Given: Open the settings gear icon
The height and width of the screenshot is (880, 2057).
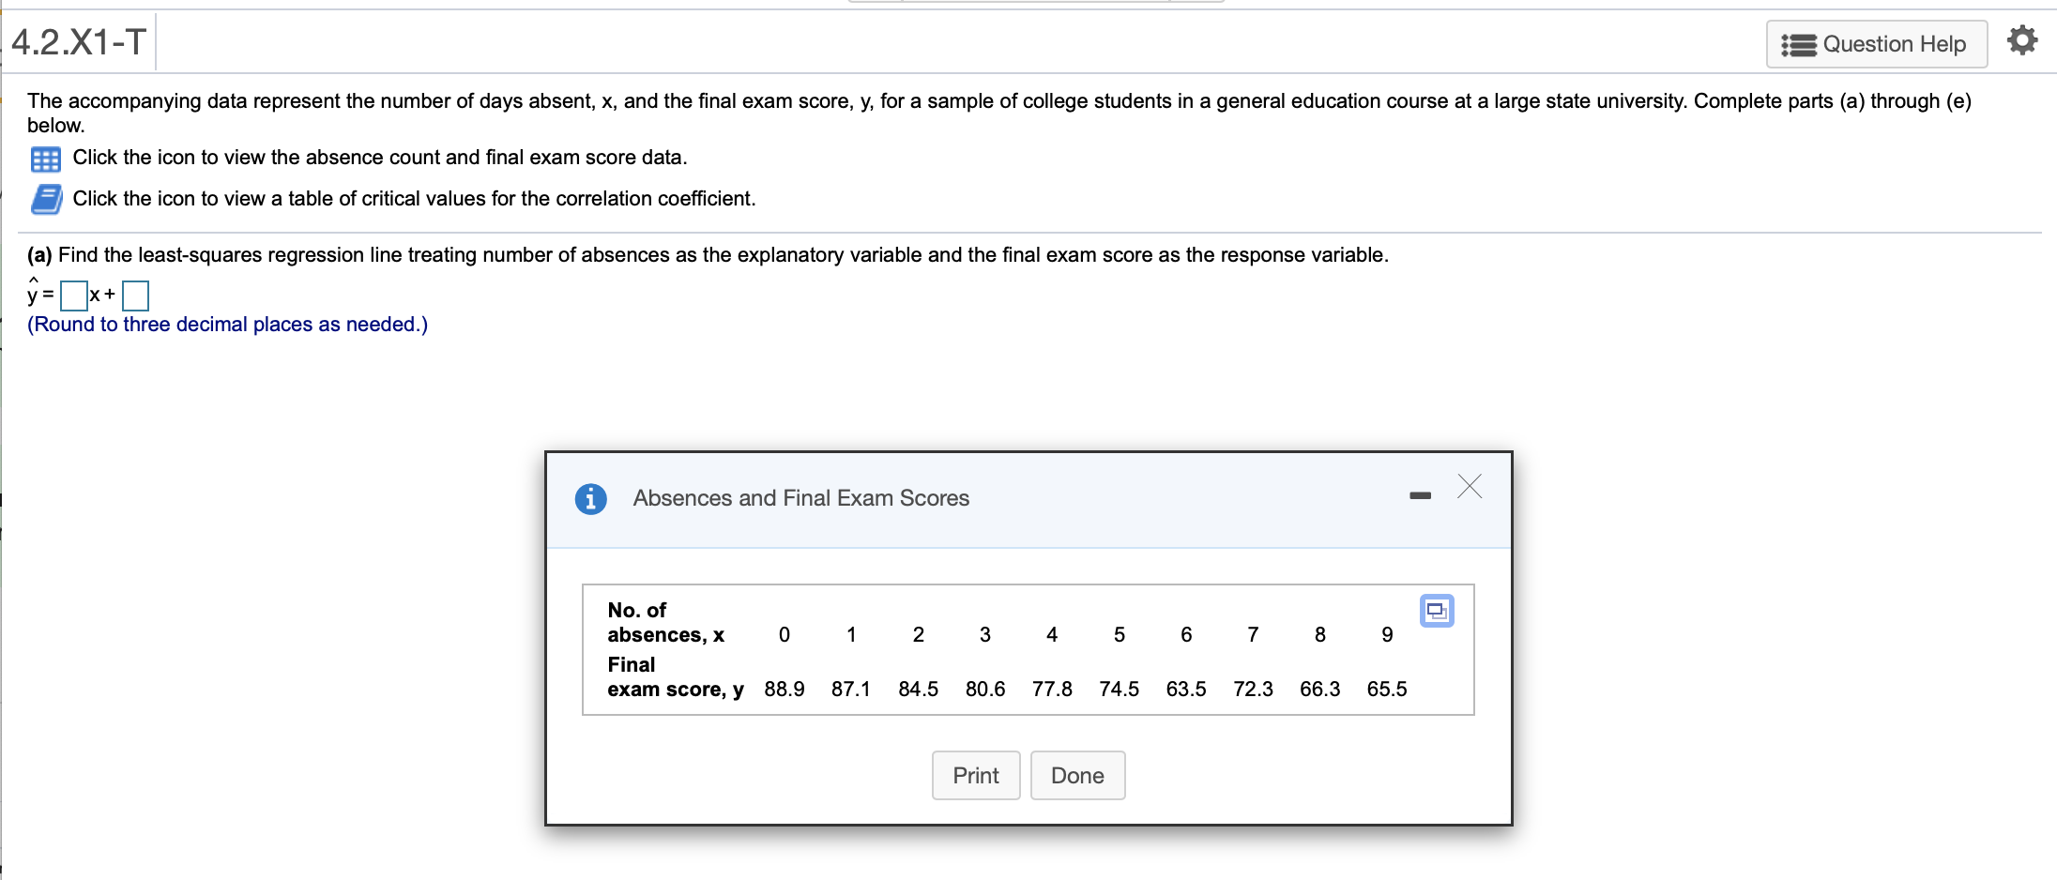Looking at the screenshot, I should coord(2021,40).
